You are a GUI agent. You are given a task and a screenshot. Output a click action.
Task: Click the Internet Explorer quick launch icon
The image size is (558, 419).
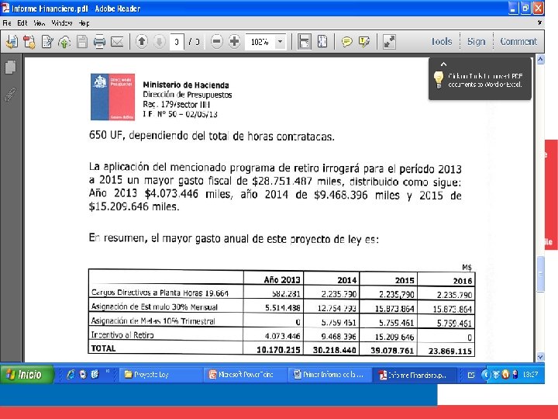click(71, 374)
